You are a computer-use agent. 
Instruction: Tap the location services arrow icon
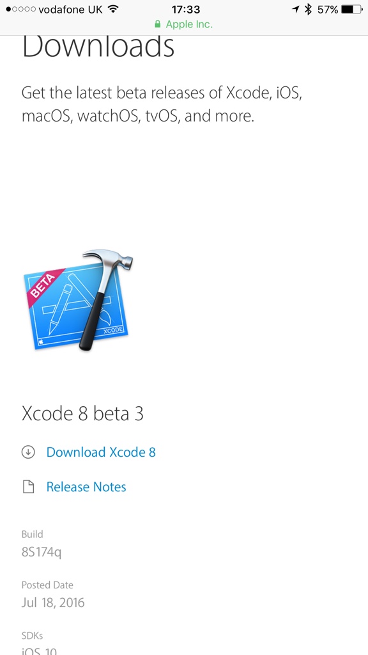(x=296, y=9)
